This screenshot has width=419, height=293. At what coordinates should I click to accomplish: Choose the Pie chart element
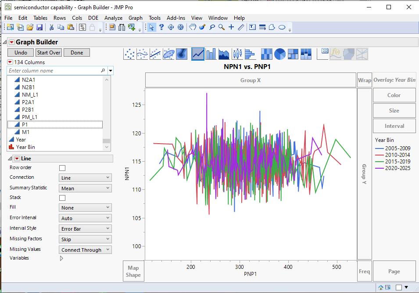(279, 54)
